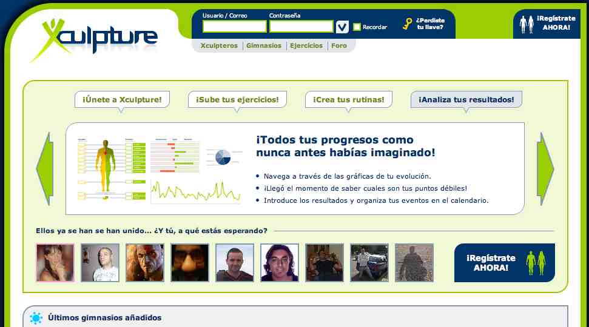Click the large ¡Regístrate AHORA! blue banner

click(505, 263)
